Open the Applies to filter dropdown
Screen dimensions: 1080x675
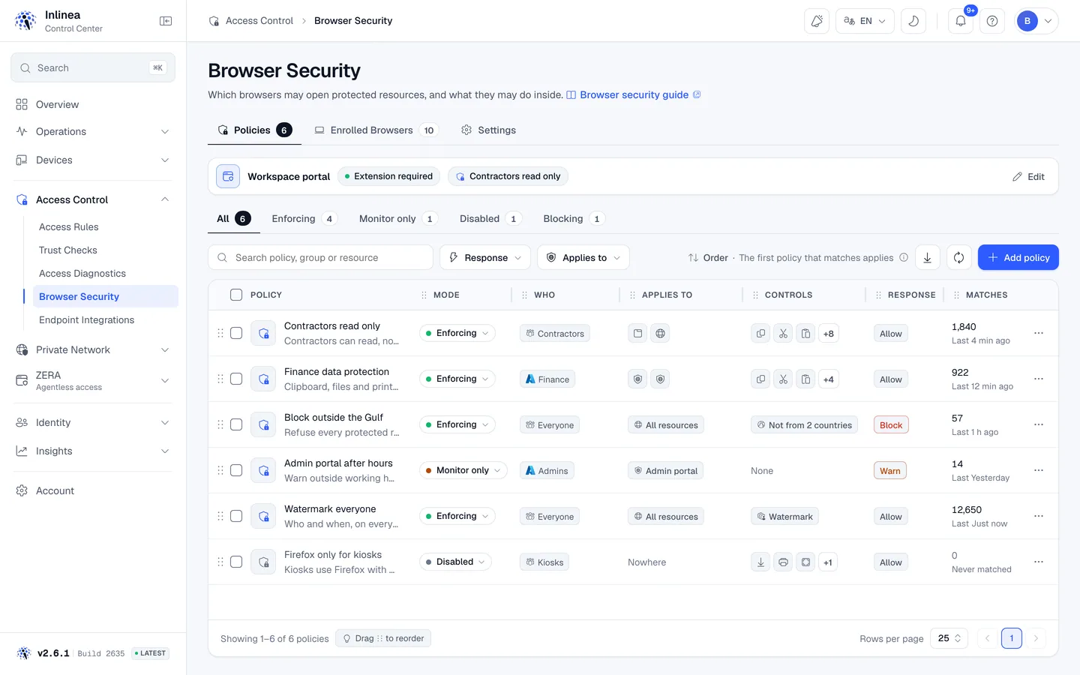coord(583,257)
